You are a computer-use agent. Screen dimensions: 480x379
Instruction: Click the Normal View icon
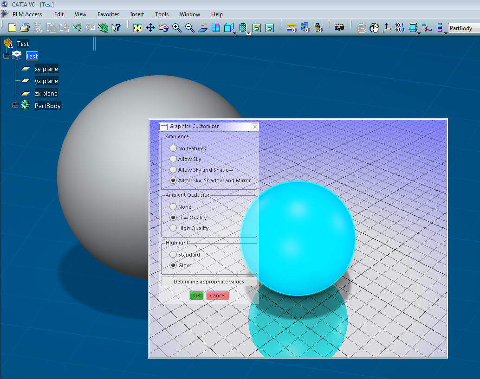tap(203, 28)
